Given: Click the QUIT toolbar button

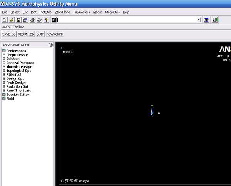Looking at the screenshot, I should 40,34.
